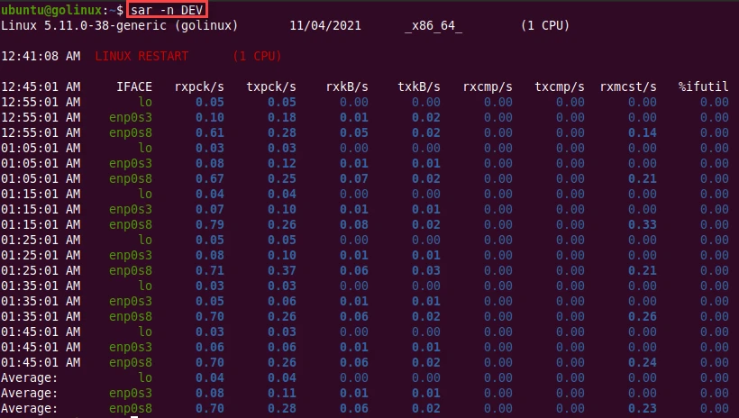Screen dimensions: 739x418
Task: Click the 'rxpck/s' column header
Action: (x=199, y=86)
